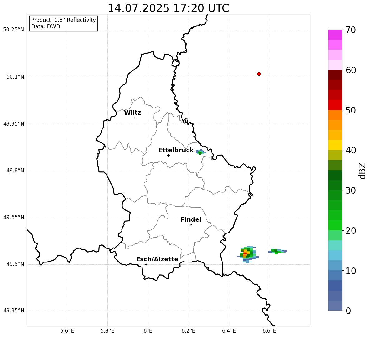Click the dBZ colorbar axis label
The image size is (370, 337).
pyautogui.click(x=362, y=171)
